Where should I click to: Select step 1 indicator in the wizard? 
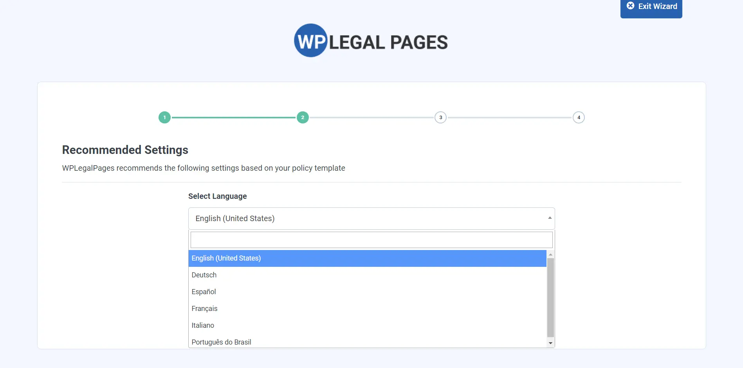(164, 117)
